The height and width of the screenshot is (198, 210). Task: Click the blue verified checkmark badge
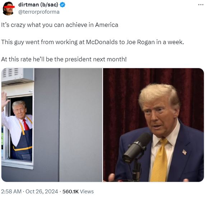point(62,5)
